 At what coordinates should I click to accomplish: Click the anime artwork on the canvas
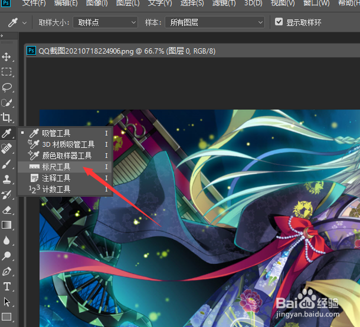pos(199,218)
